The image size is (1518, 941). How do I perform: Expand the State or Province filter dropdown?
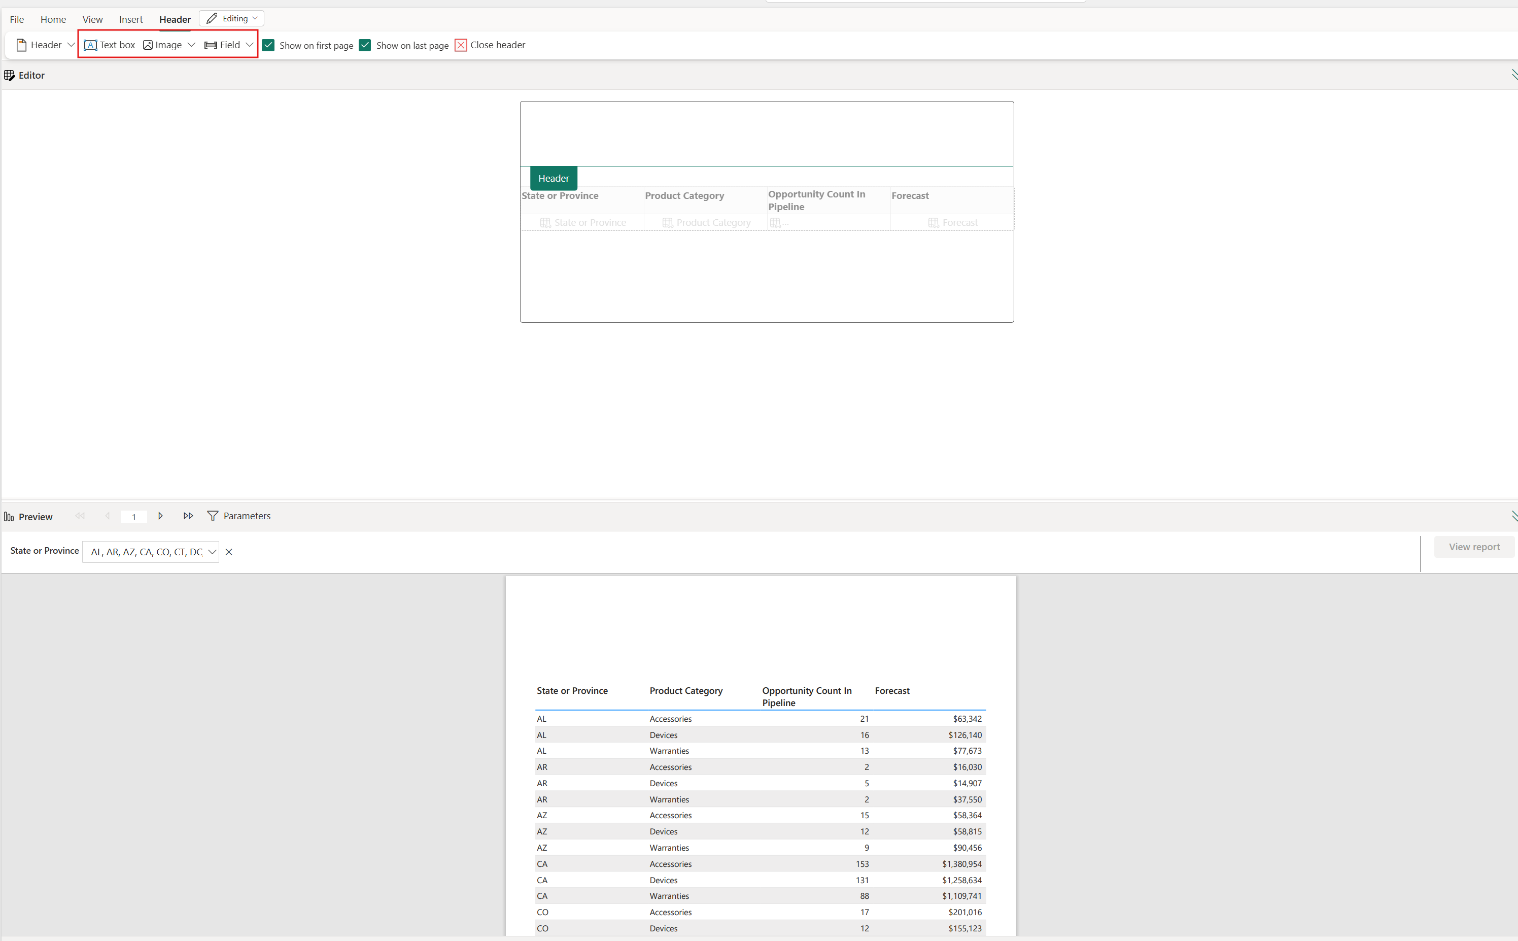tap(213, 552)
